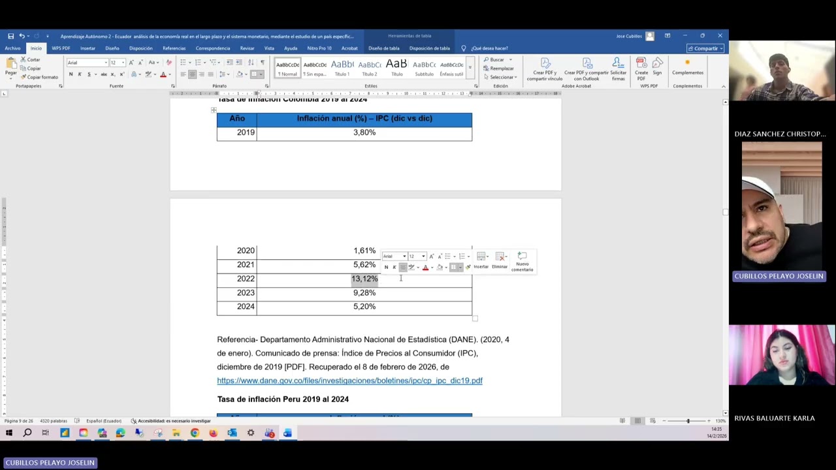The width and height of the screenshot is (836, 470).
Task: Click font color red A button
Action: point(163,74)
